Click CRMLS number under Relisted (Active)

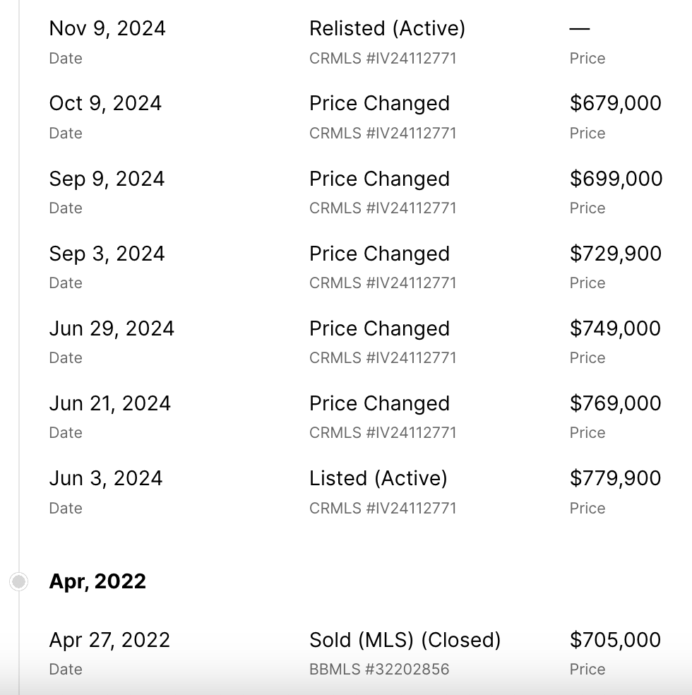tap(383, 59)
